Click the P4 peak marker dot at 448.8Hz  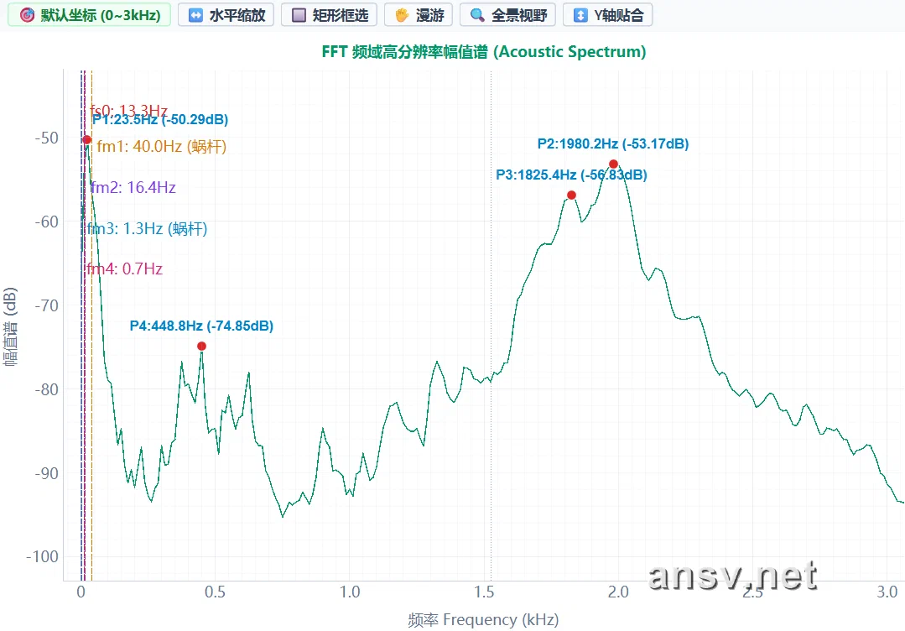pyautogui.click(x=201, y=347)
